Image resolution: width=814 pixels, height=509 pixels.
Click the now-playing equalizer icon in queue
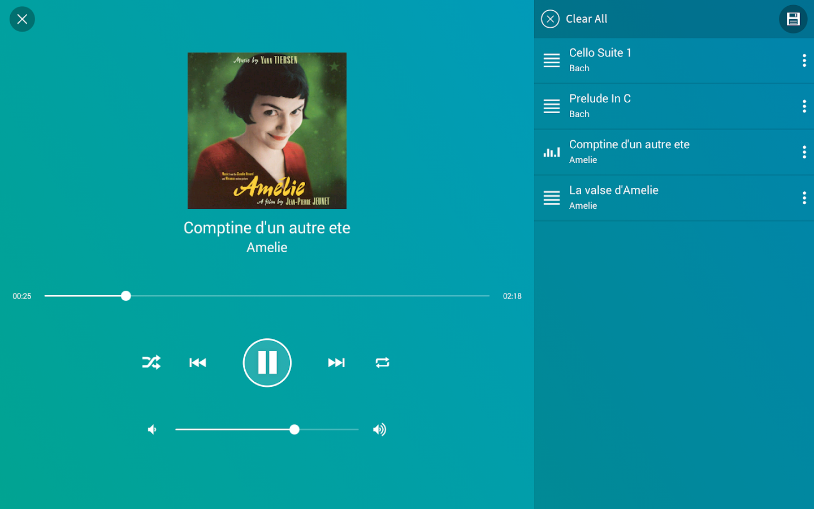point(552,152)
